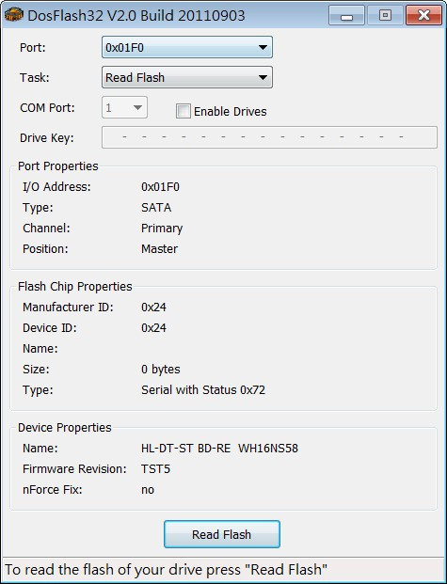Expand the Task dropdown showing Read Flash

[186, 77]
